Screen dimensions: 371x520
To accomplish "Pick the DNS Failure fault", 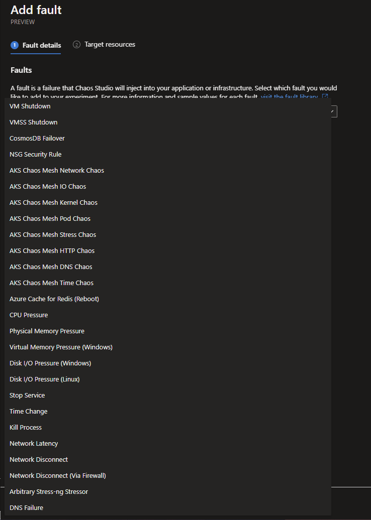I will pos(27,508).
